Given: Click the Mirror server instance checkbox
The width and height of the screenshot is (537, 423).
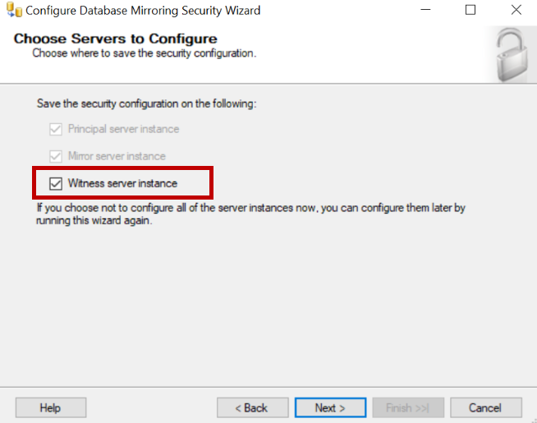Looking at the screenshot, I should click(x=56, y=156).
